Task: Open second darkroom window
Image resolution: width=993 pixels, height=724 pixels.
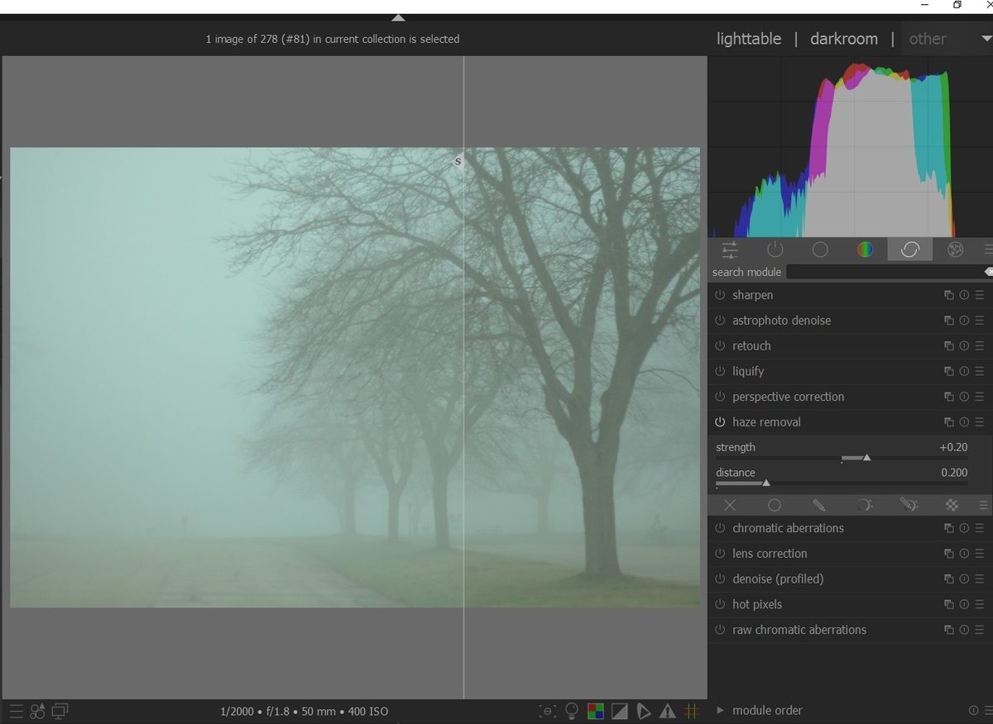Action: point(60,711)
